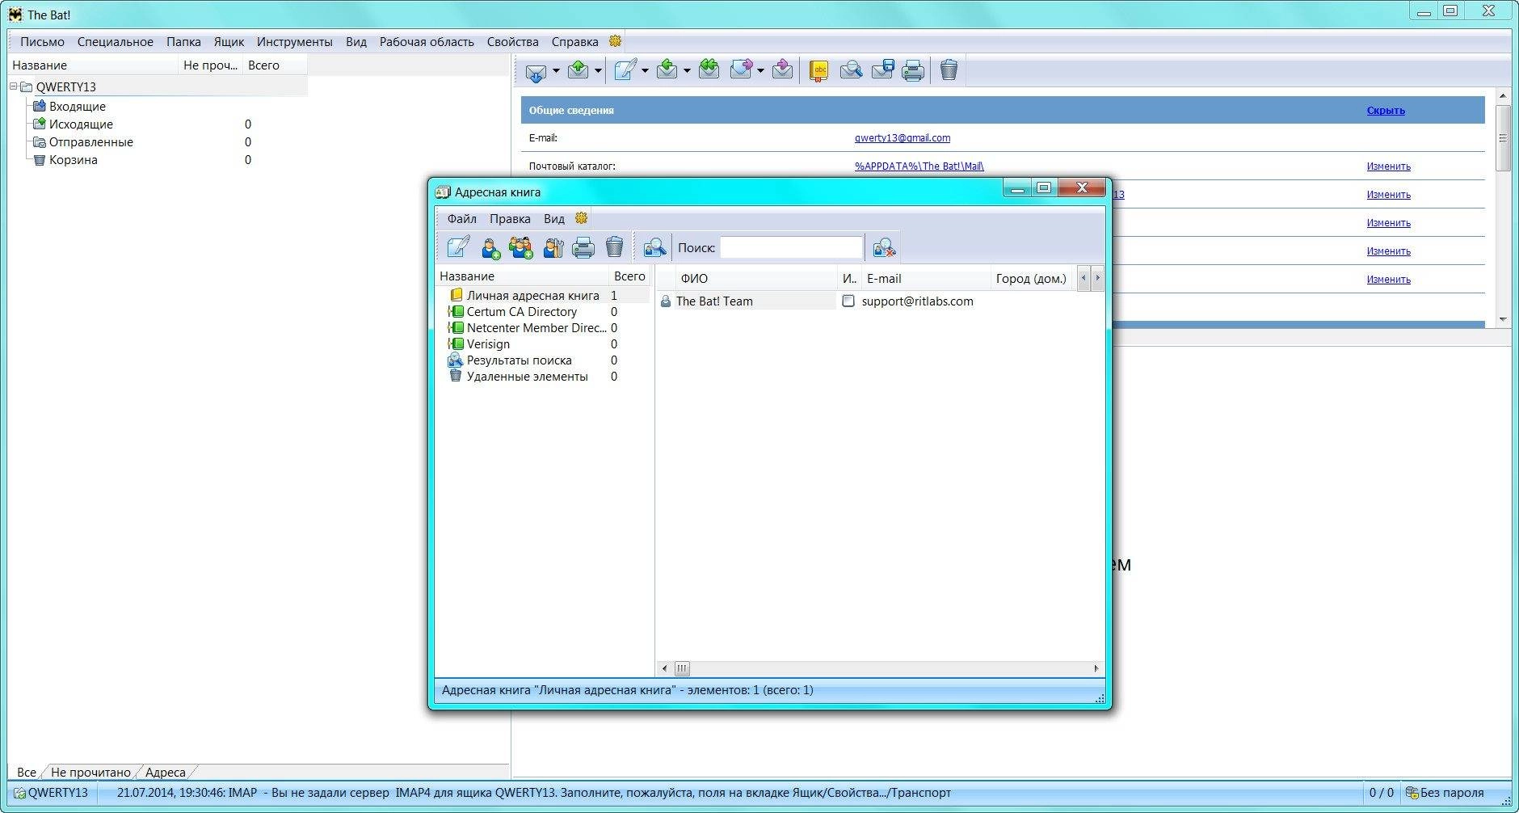Click the find message magnifier envelope icon
The image size is (1519, 813).
[x=851, y=71]
